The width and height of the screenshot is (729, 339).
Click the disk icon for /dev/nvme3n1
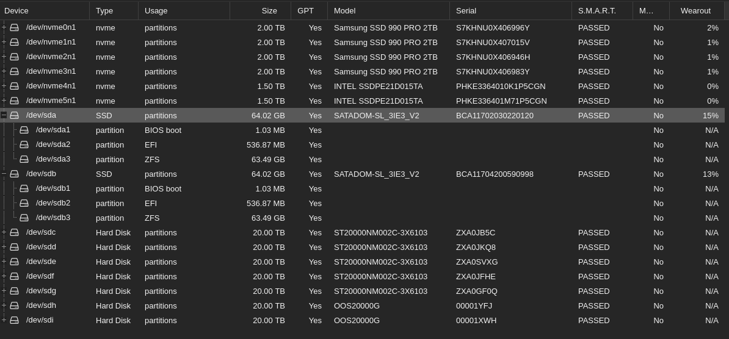point(15,71)
